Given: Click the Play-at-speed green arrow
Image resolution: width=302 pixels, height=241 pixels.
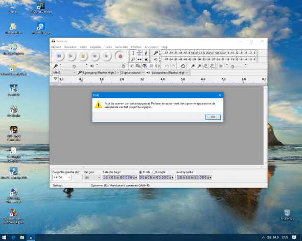Looking at the screenshot, I should [221, 66].
